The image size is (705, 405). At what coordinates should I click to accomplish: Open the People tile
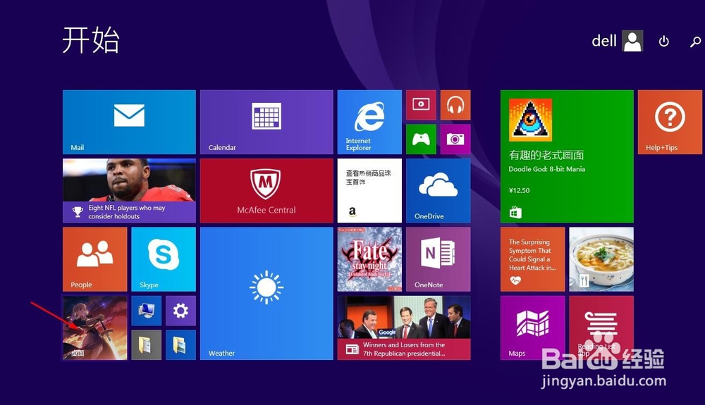tap(95, 259)
